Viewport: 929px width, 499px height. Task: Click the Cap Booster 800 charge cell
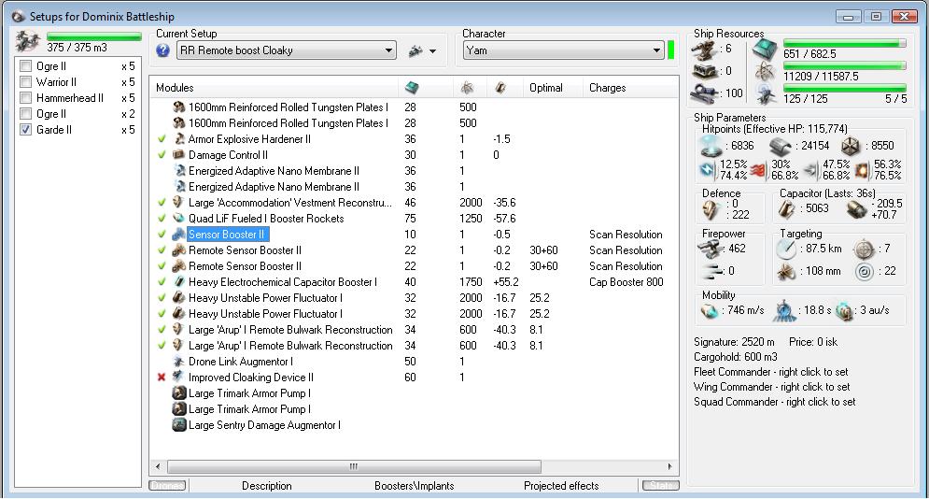[626, 282]
